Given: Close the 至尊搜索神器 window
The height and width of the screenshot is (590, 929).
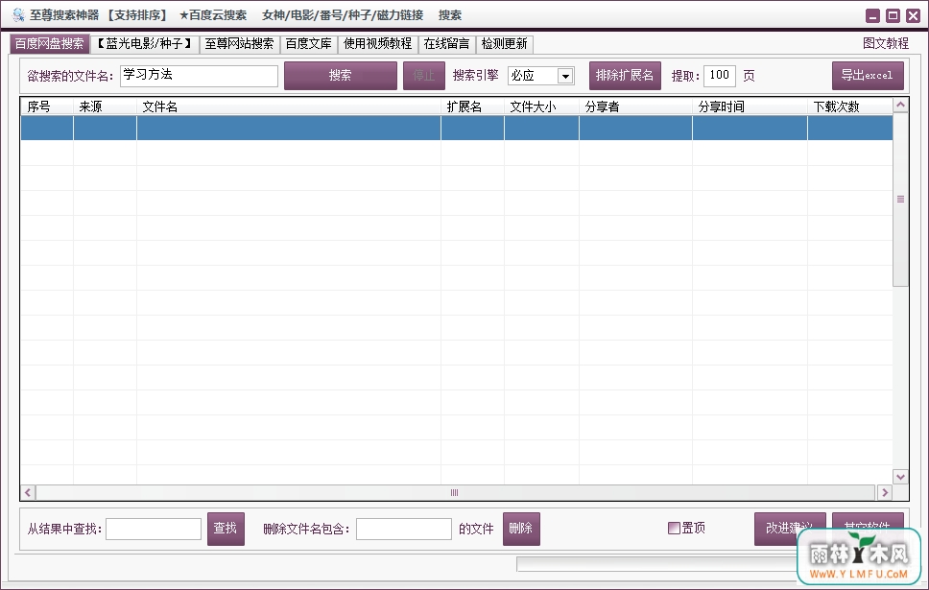Looking at the screenshot, I should click(x=913, y=16).
